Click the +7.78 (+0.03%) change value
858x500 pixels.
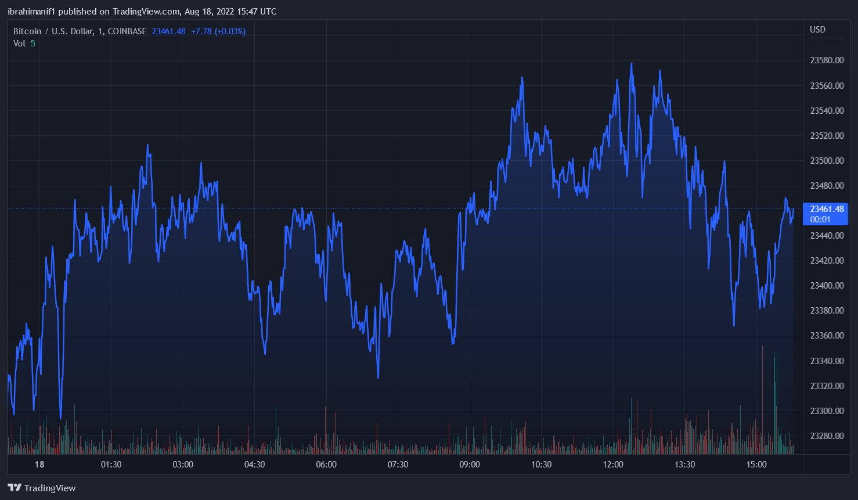tap(218, 31)
